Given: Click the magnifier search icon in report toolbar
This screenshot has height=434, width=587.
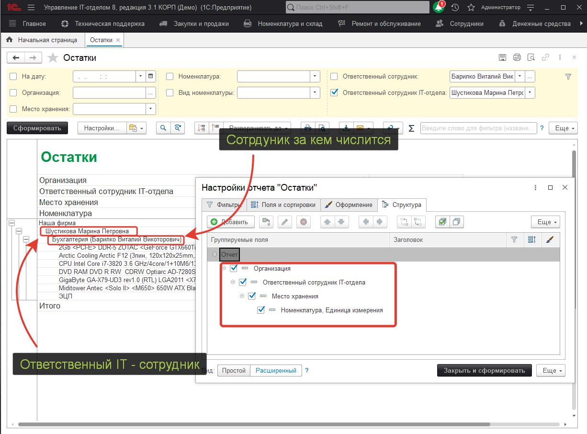Looking at the screenshot, I should click(x=163, y=128).
